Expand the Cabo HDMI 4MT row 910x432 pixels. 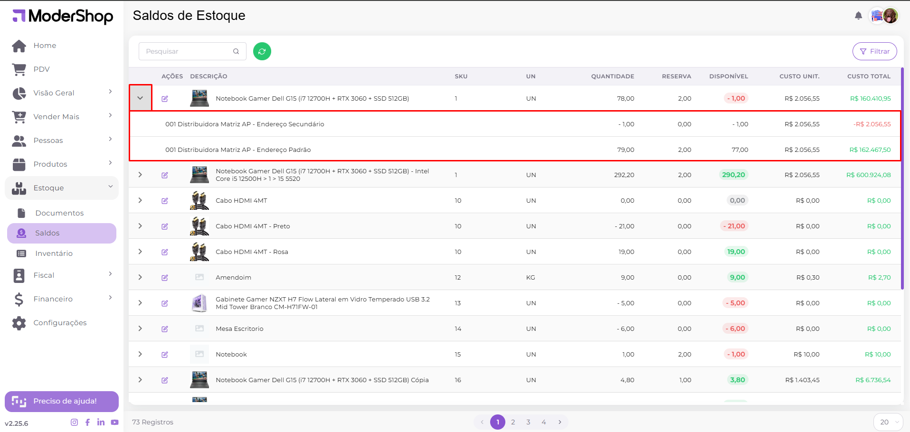(140, 200)
